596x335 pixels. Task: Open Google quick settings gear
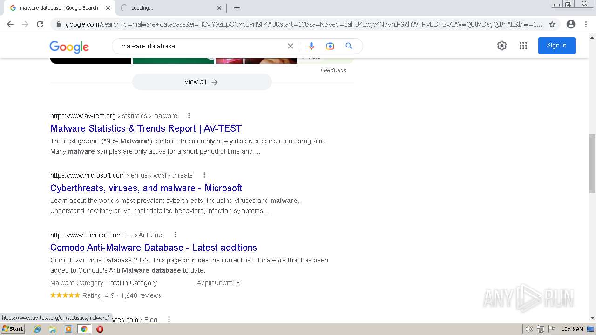502,46
